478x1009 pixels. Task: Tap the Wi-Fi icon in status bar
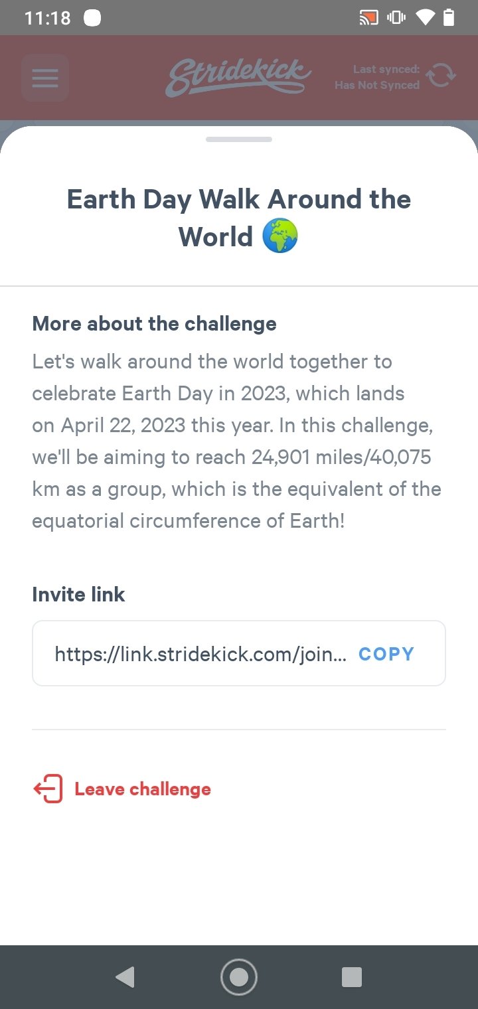click(x=425, y=18)
